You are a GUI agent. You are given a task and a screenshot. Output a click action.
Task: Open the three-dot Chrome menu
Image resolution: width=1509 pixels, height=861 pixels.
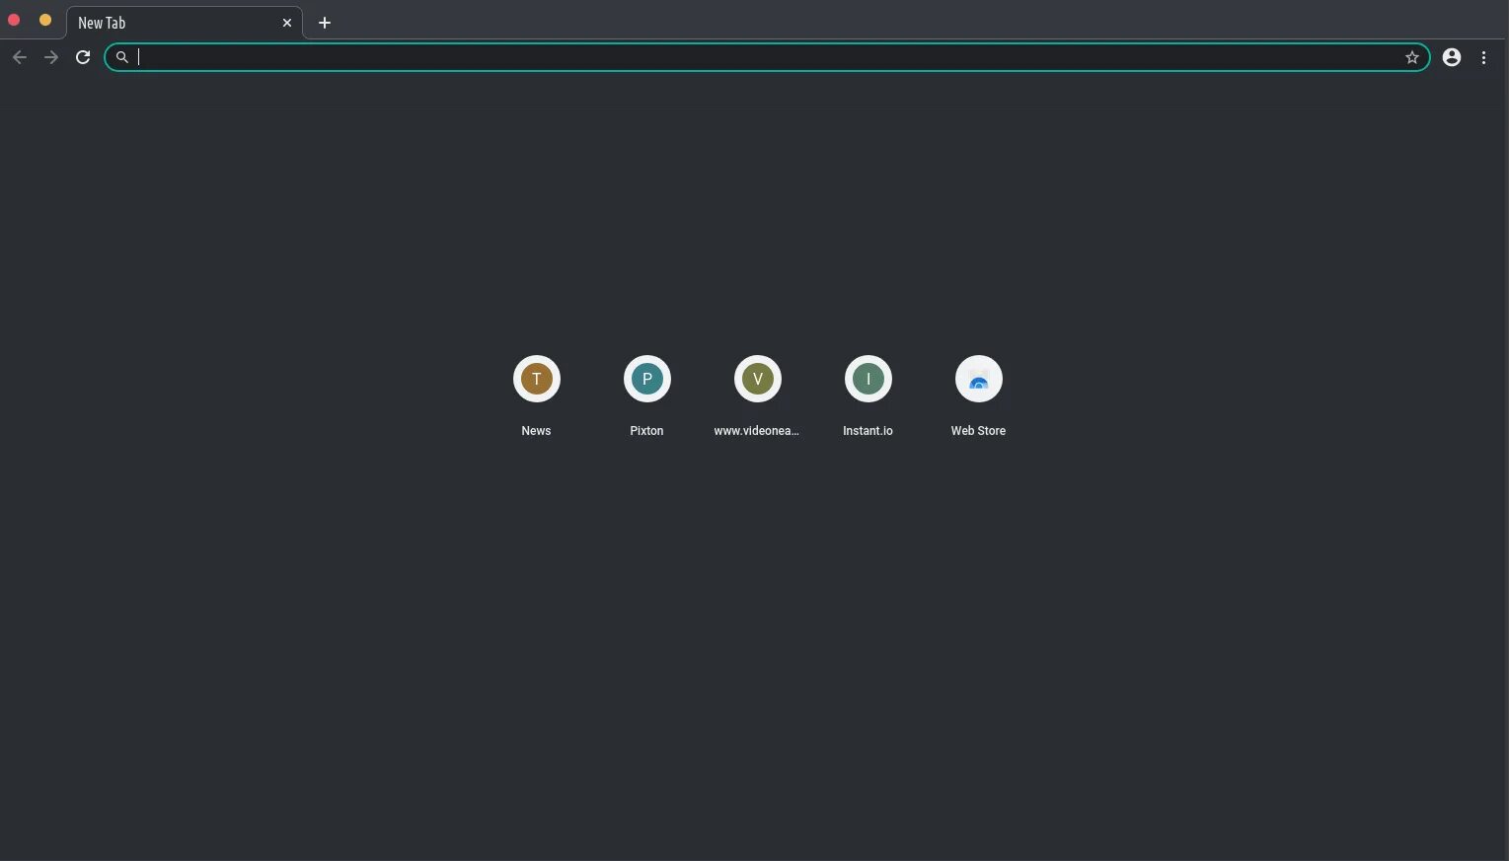1483,57
